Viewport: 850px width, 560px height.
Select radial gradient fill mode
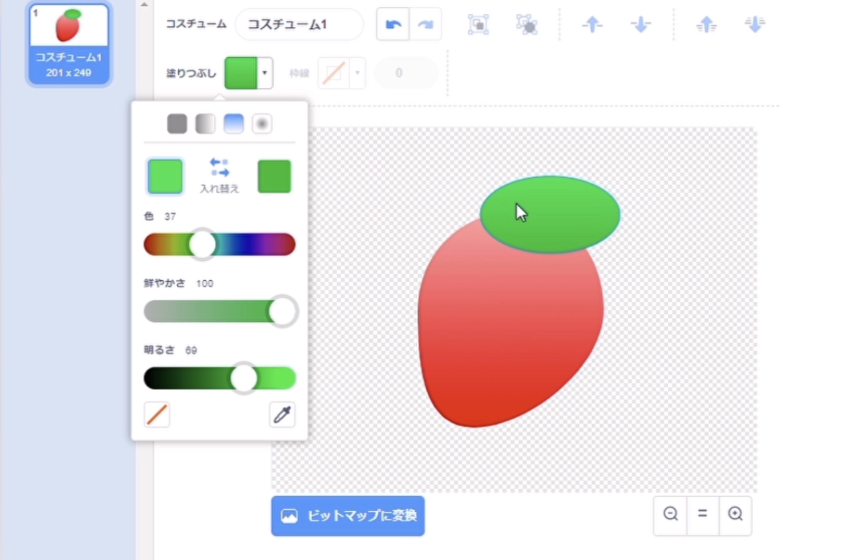point(262,124)
